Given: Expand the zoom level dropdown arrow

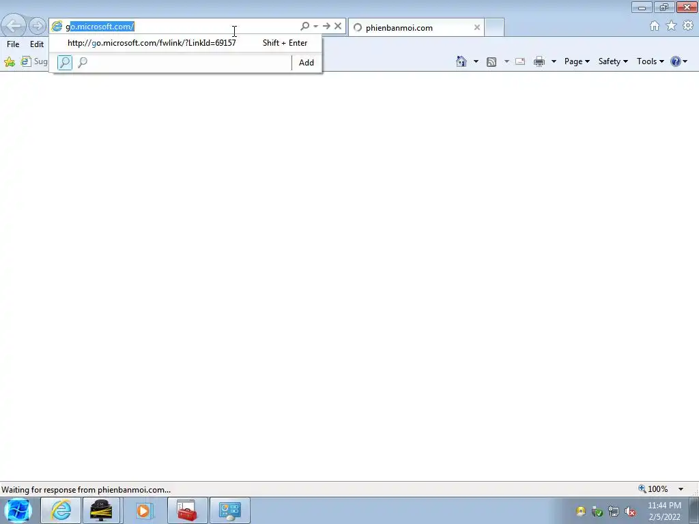Looking at the screenshot, I should point(681,489).
